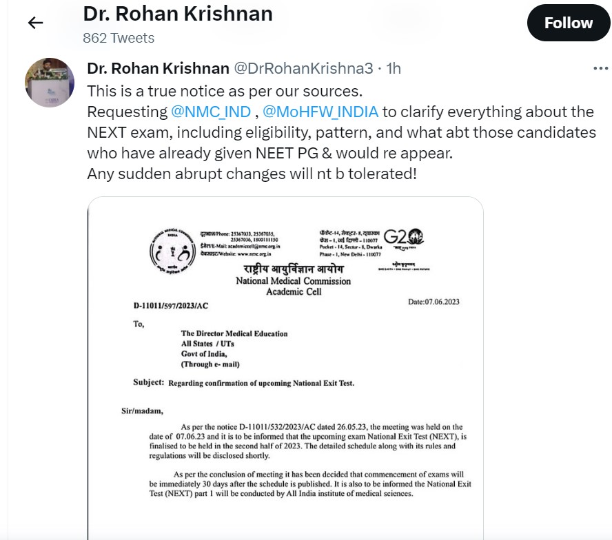
Task: Follow Dr. Rohan Krishnan
Action: pos(568,23)
